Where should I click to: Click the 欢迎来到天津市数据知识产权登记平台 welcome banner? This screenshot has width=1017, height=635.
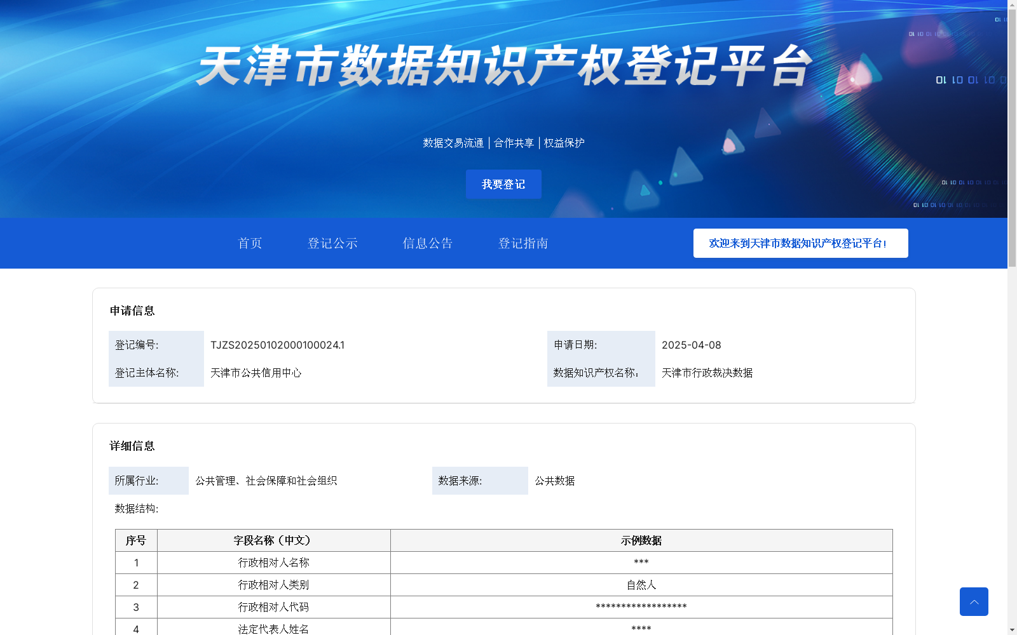(x=800, y=243)
